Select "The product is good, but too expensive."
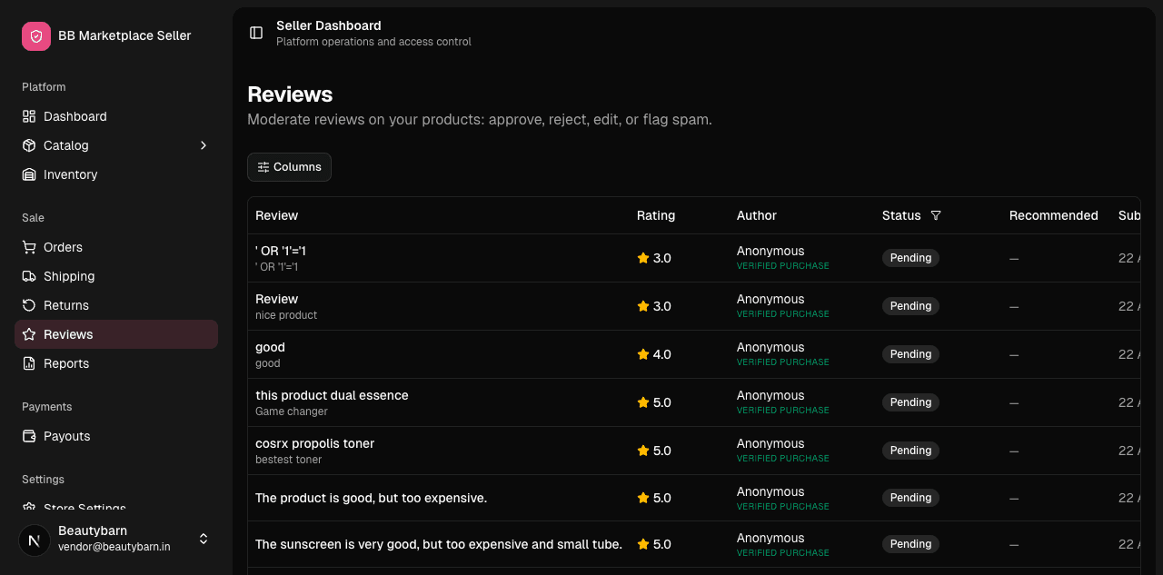Viewport: 1163px width, 575px height. (371, 498)
